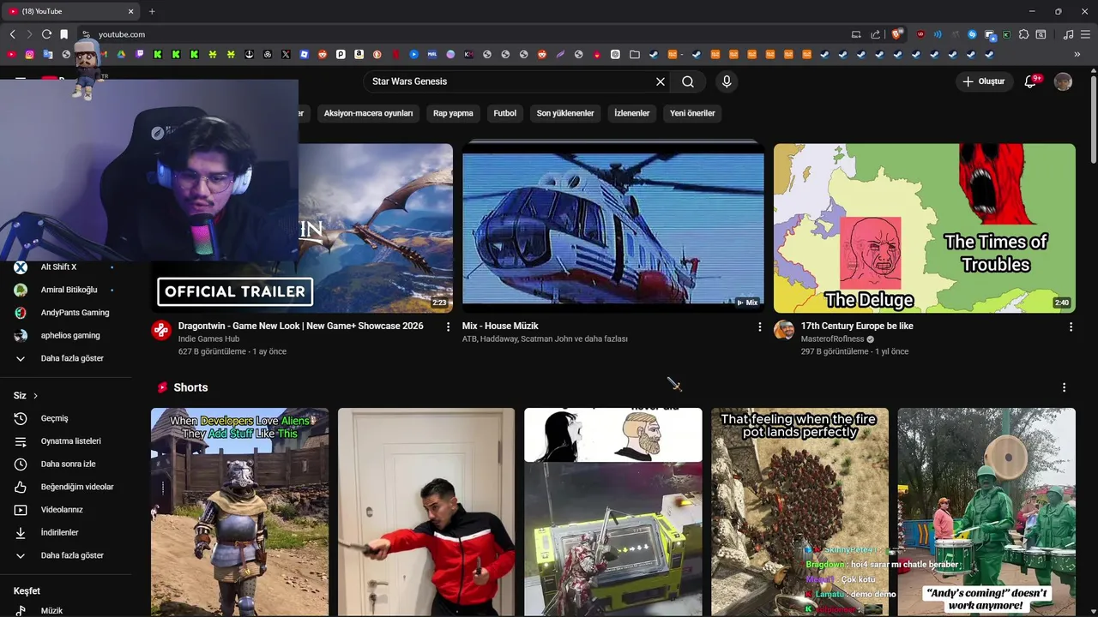Open the Indie Games Hub channel link
The height and width of the screenshot is (617, 1098).
(208, 339)
